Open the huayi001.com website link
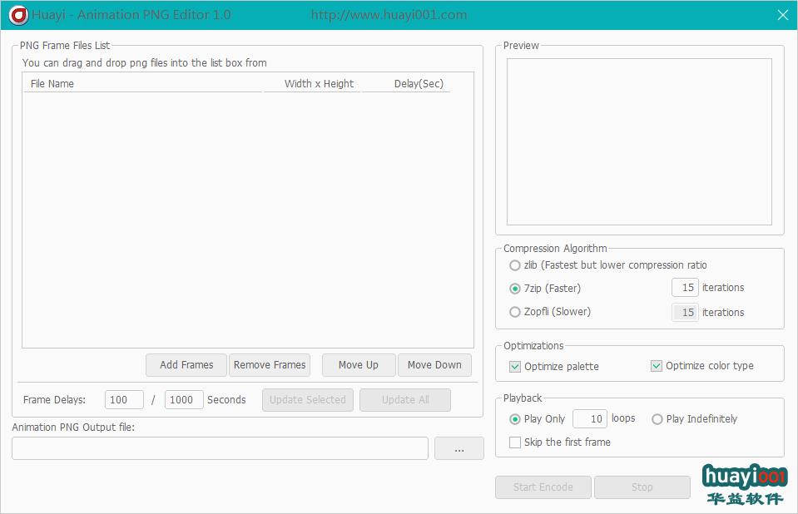Image resolution: width=798 pixels, height=514 pixels. (x=389, y=15)
